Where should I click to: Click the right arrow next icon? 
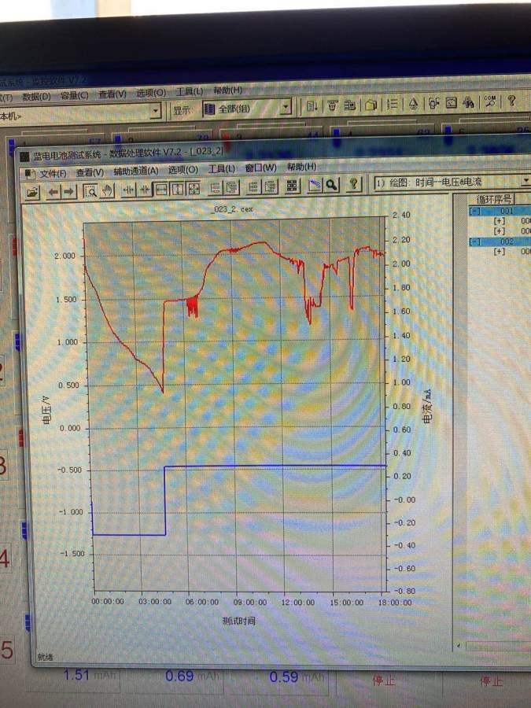(68, 190)
